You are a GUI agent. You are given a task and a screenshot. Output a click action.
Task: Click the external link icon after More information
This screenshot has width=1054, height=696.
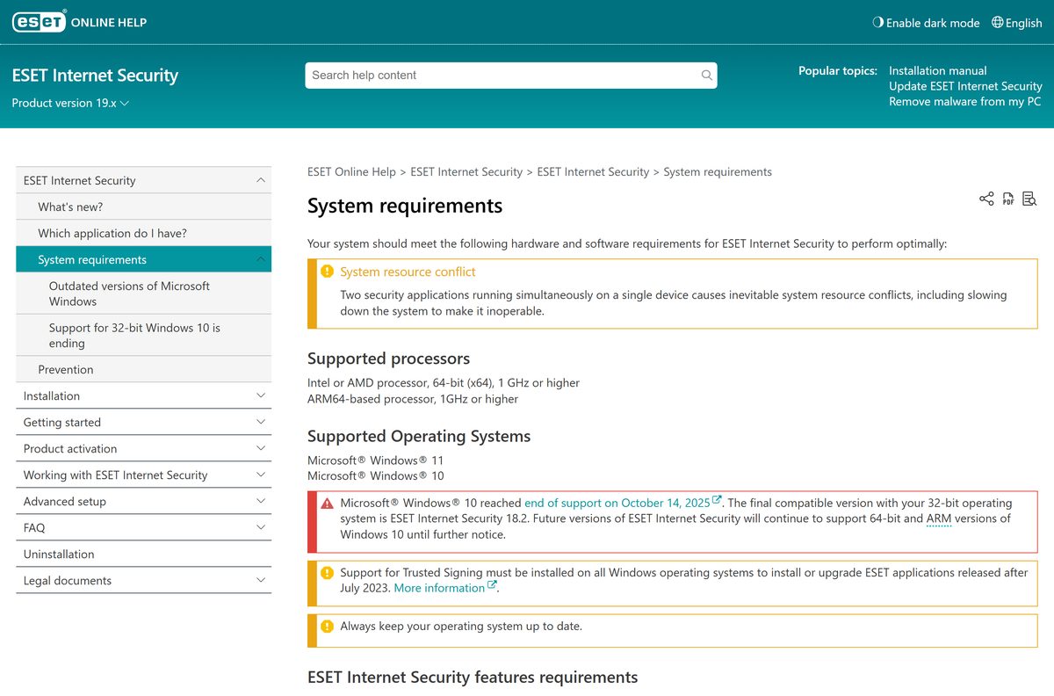492,586
